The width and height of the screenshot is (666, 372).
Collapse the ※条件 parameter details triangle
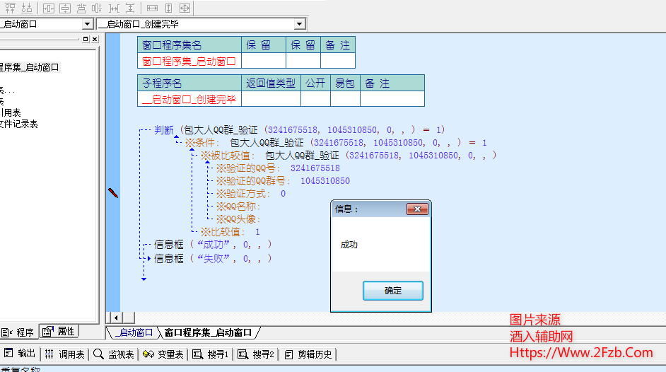pos(192,149)
